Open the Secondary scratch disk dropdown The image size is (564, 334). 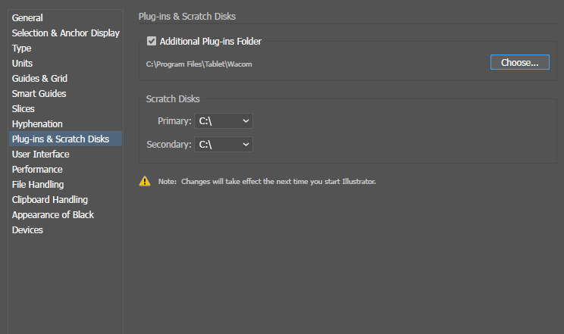[x=224, y=144]
